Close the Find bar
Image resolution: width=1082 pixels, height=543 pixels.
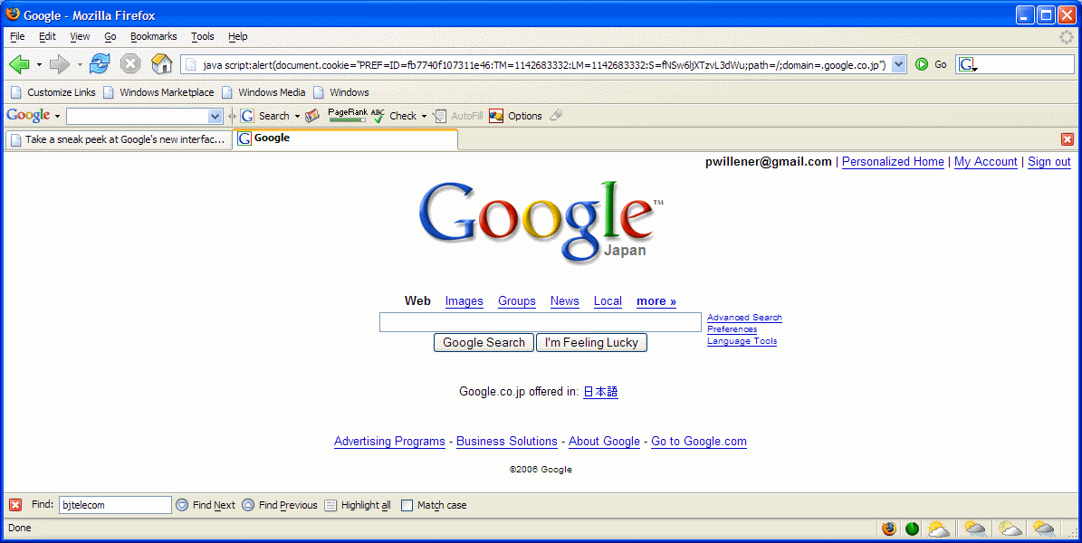(x=15, y=505)
